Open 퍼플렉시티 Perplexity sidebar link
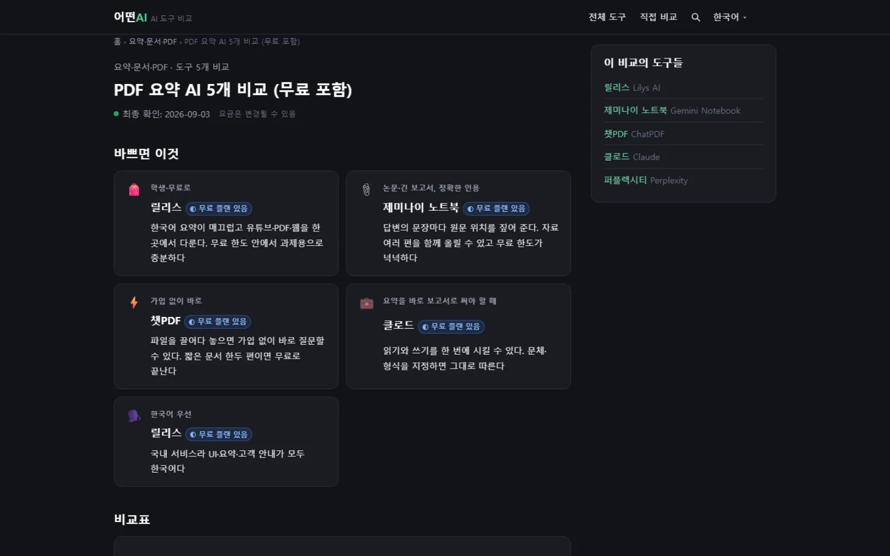This screenshot has height=556, width=890. pyautogui.click(x=646, y=181)
